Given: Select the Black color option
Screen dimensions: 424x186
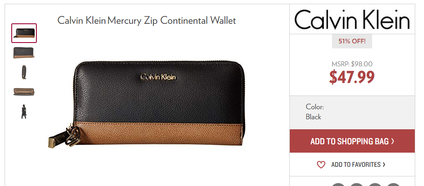Looking at the screenshot, I should (x=314, y=117).
